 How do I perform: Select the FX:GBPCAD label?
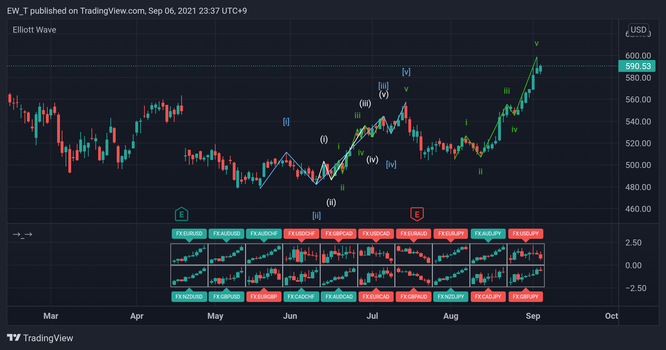[339, 234]
